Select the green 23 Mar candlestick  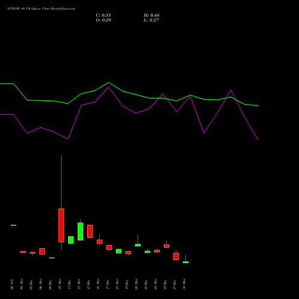pos(148,252)
